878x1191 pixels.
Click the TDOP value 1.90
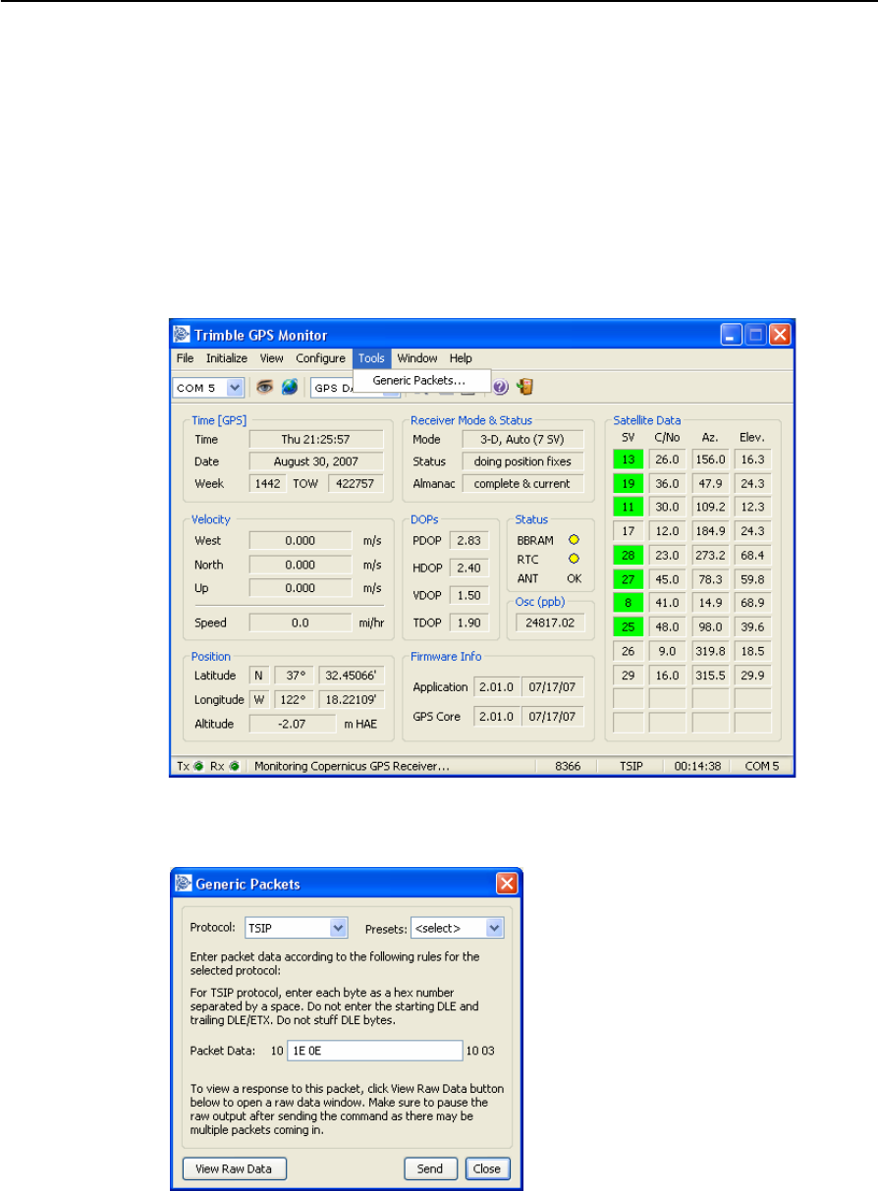point(469,623)
